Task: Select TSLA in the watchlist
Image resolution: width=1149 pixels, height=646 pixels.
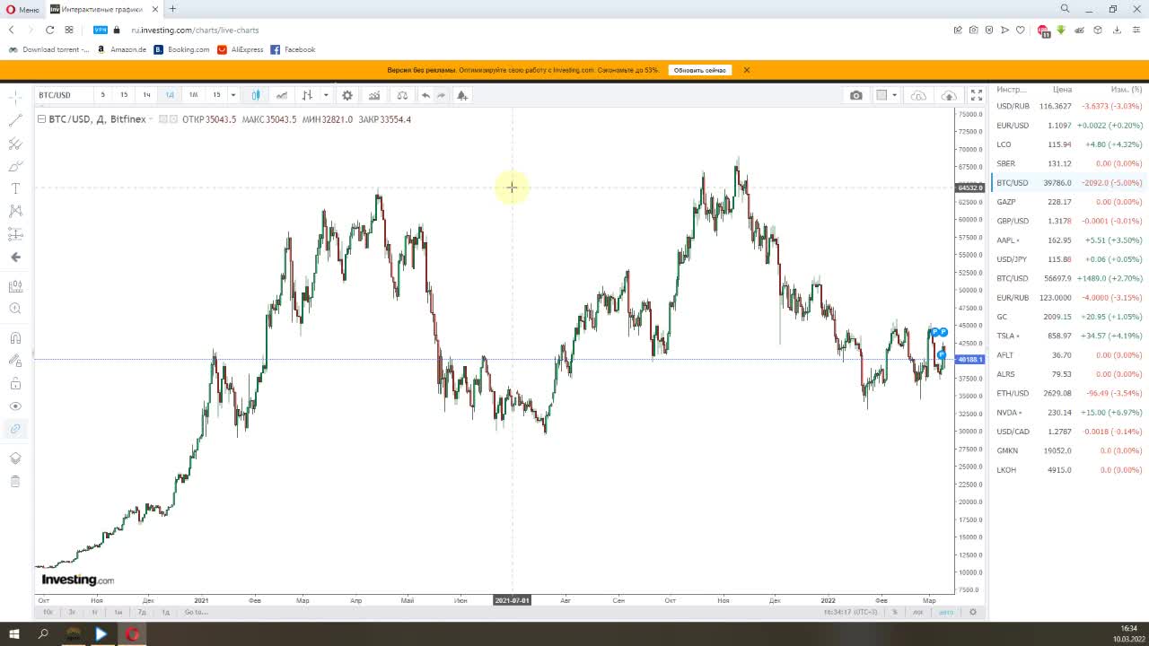Action: point(1068,336)
